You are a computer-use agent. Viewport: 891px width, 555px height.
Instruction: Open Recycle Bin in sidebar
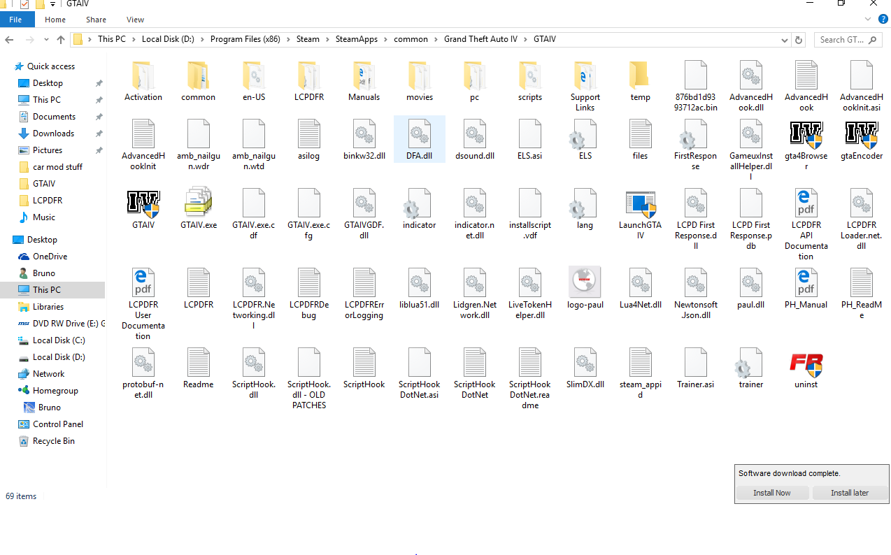coord(54,441)
